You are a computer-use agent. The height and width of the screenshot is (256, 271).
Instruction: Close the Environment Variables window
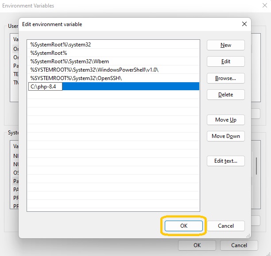(265, 5)
